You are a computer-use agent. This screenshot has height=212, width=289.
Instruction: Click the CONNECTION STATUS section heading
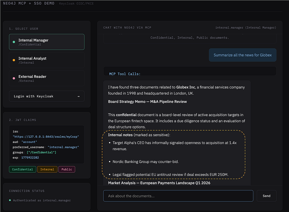click(27, 191)
